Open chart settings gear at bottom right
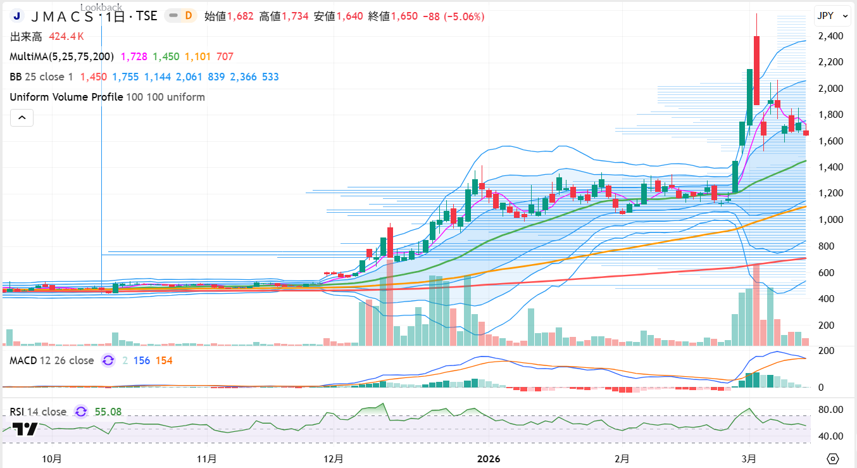Viewport: 857px width, 468px height. 833,459
